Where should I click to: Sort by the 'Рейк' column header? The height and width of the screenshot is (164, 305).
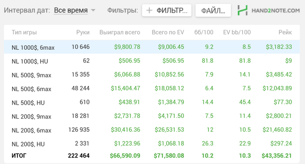pyautogui.click(x=285, y=32)
